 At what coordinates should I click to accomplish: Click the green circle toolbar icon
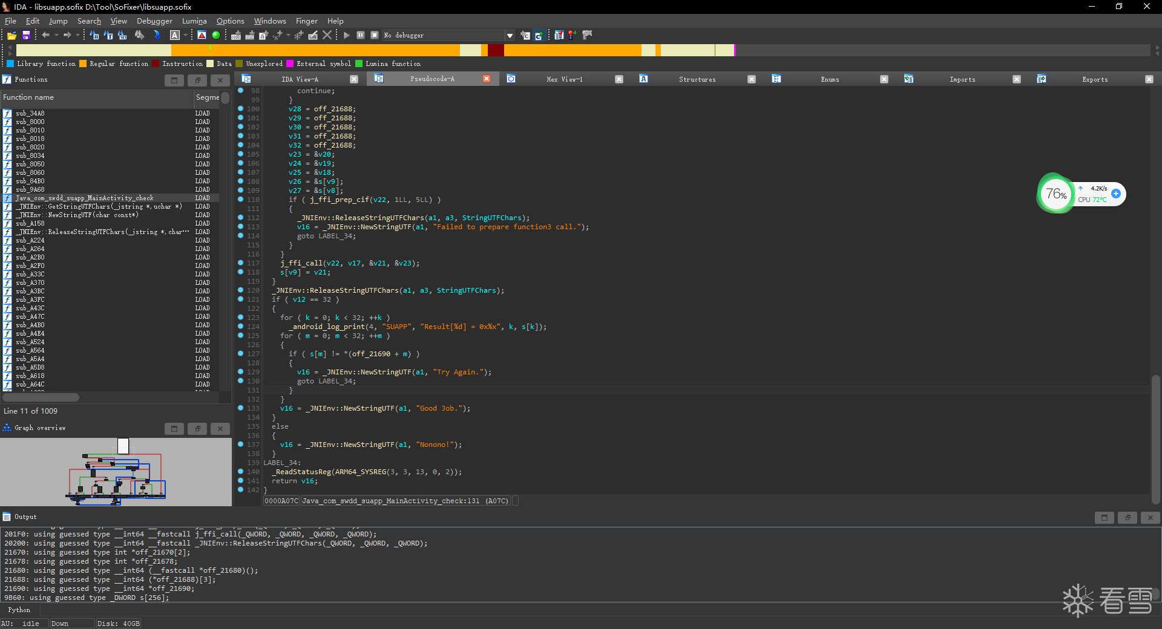click(216, 35)
